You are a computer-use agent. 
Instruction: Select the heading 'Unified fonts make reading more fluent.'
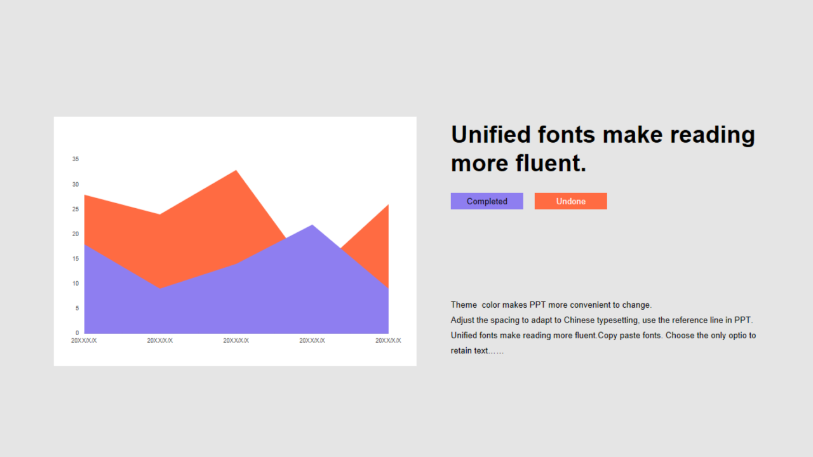(602, 149)
